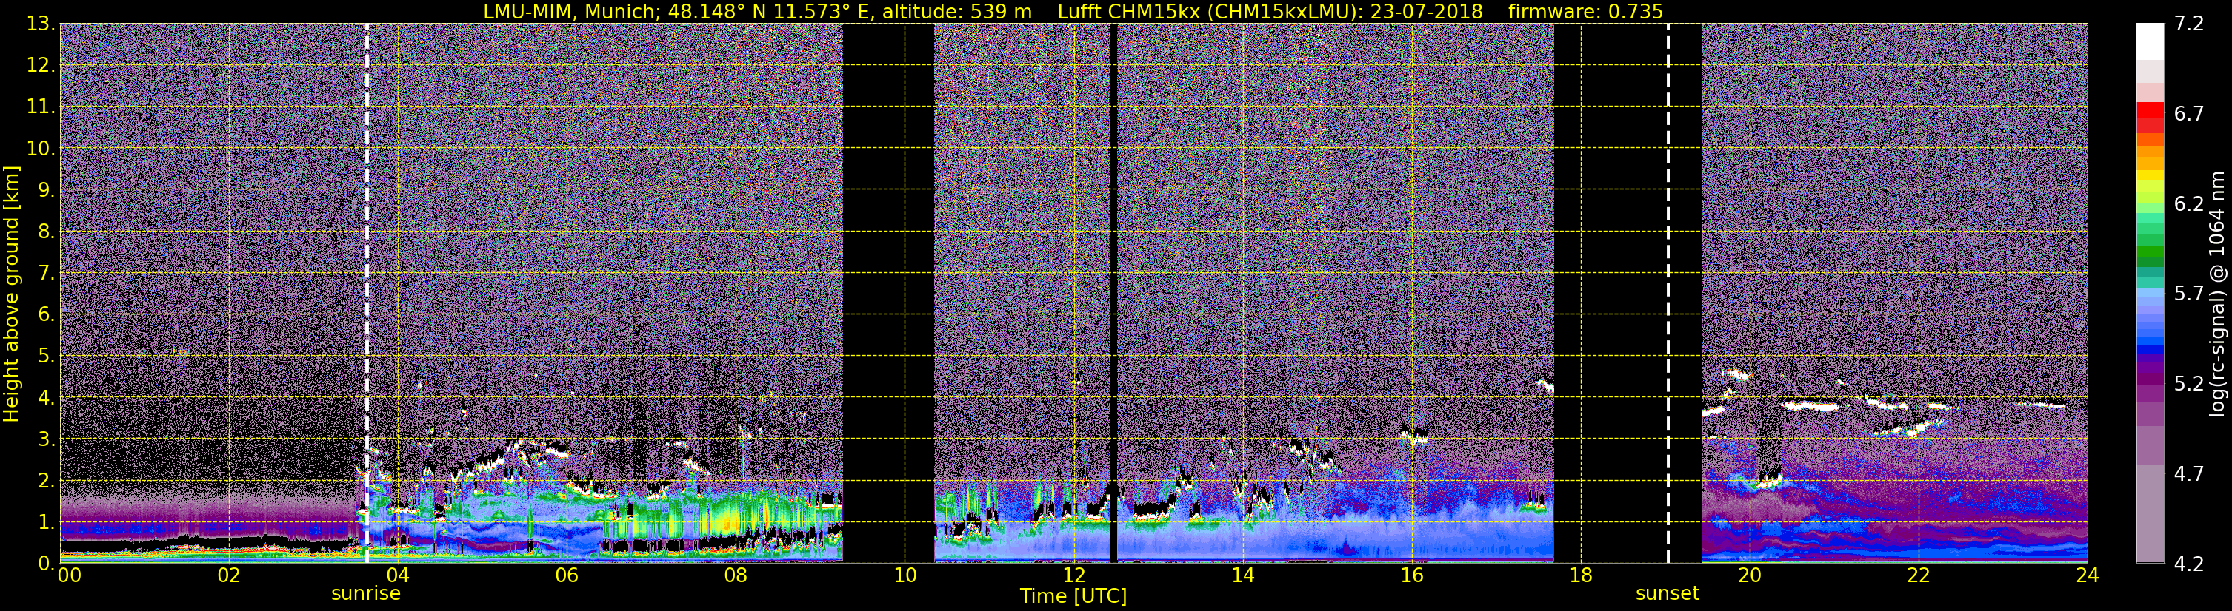The width and height of the screenshot is (2232, 611).
Task: Click the '9.' tick on the height axis
Action: pyautogui.click(x=45, y=190)
